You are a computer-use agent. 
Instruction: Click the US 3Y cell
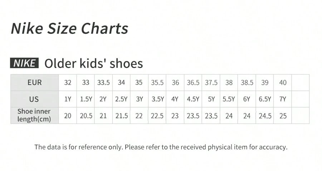[139, 99]
